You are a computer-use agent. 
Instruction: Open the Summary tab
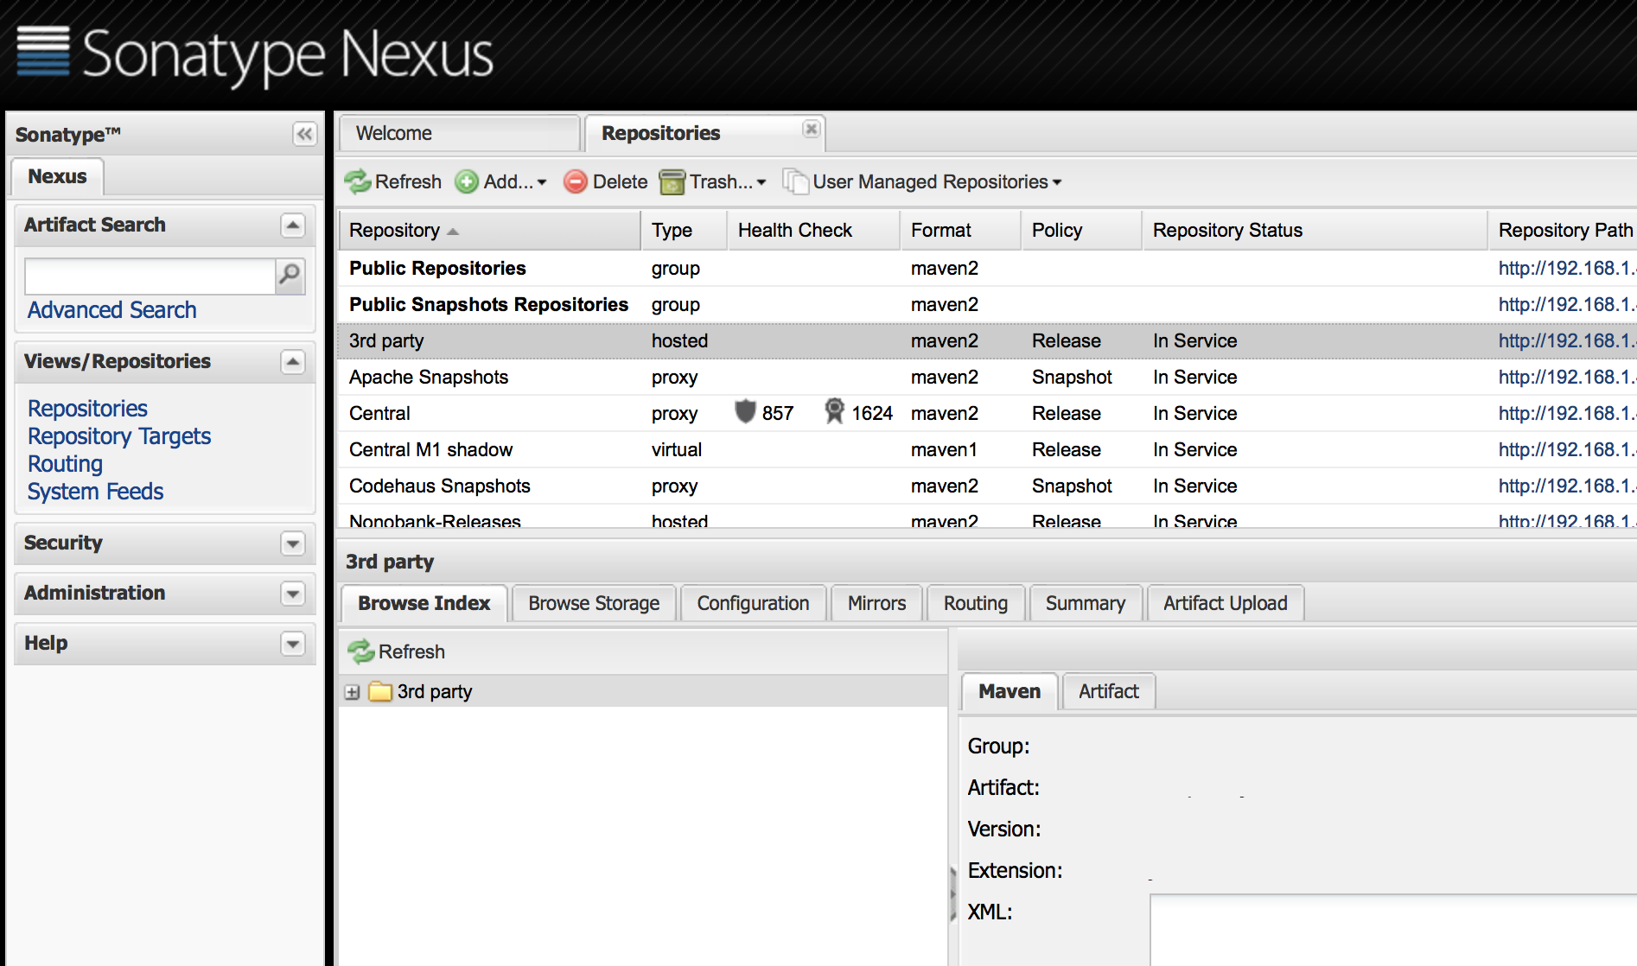(1085, 603)
